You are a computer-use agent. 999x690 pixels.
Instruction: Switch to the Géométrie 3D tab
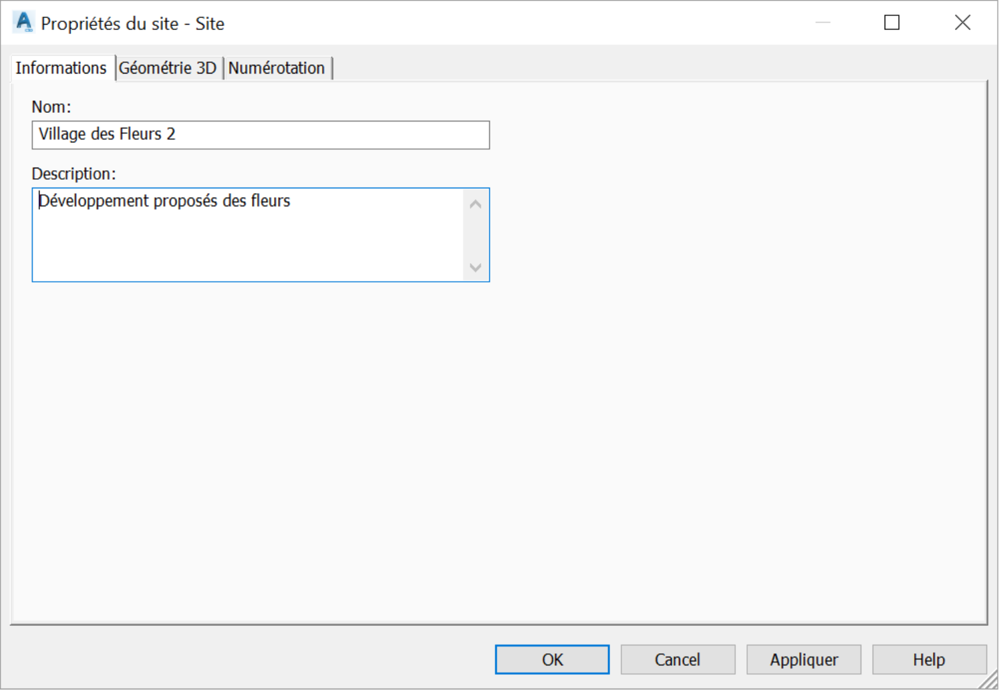(168, 68)
